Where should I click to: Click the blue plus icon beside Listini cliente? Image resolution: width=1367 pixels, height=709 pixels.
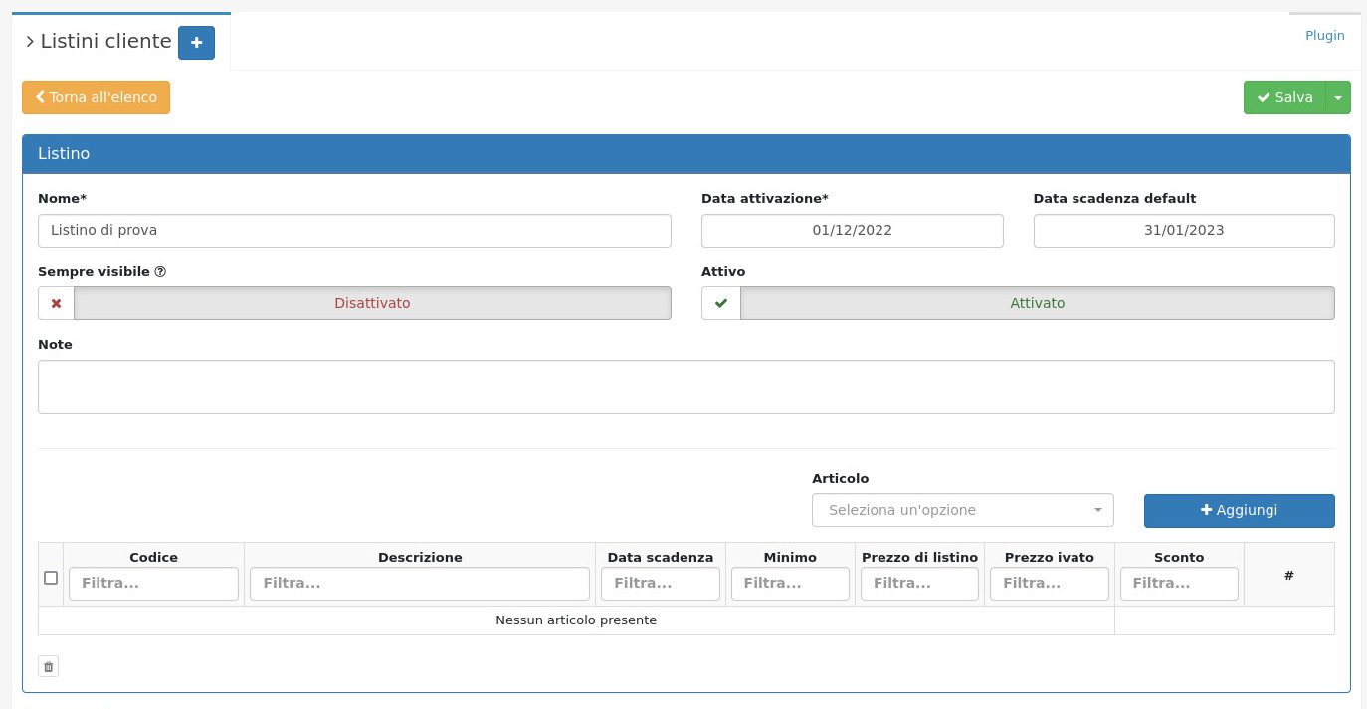[196, 43]
